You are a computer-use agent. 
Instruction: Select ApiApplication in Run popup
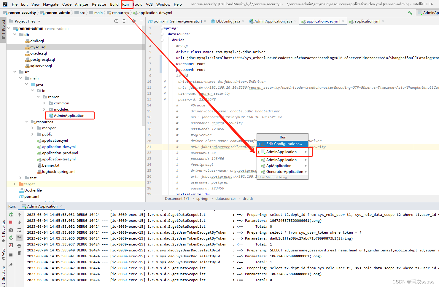[282, 166]
